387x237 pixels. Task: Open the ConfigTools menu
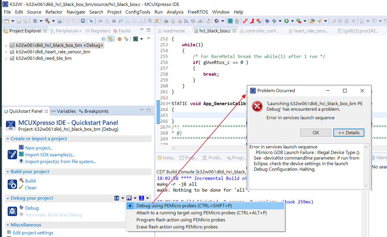tap(138, 12)
